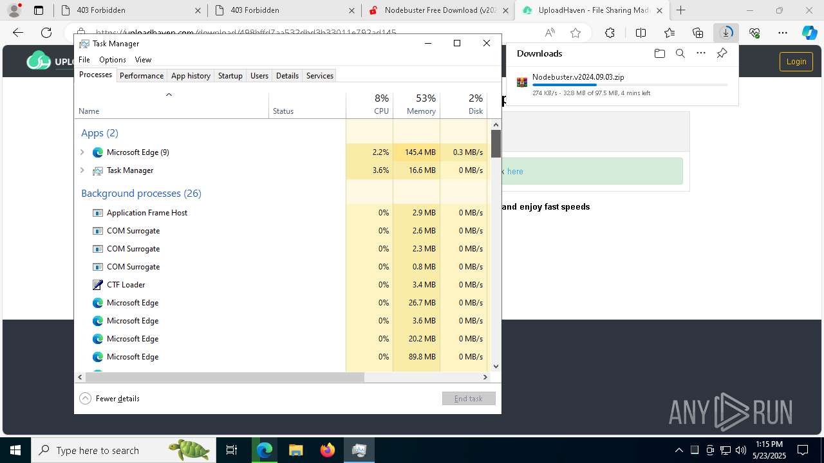Open the Options menu in Task Manager
824x463 pixels.
click(x=113, y=60)
